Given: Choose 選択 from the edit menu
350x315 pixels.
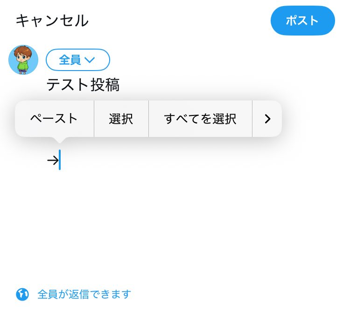Looking at the screenshot, I should 121,119.
